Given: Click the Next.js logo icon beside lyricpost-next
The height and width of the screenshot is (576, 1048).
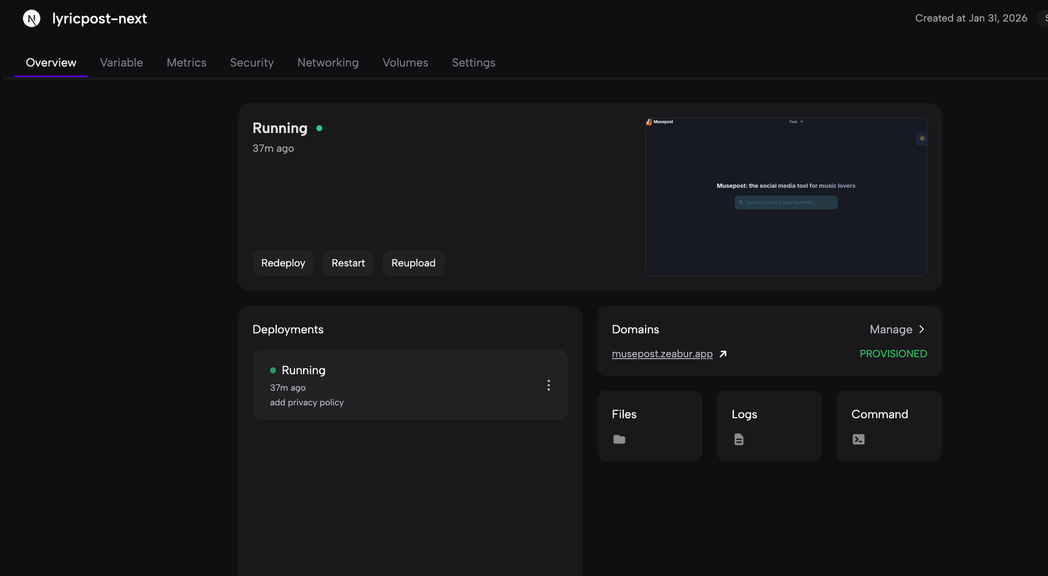Looking at the screenshot, I should click(31, 19).
